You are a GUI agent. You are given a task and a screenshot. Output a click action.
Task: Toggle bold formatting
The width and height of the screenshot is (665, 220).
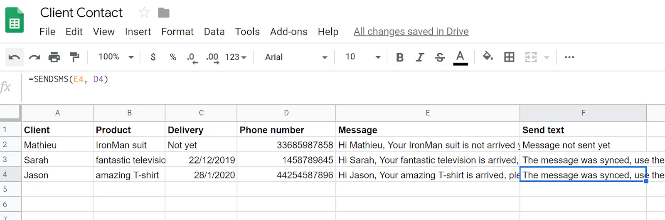pyautogui.click(x=400, y=57)
